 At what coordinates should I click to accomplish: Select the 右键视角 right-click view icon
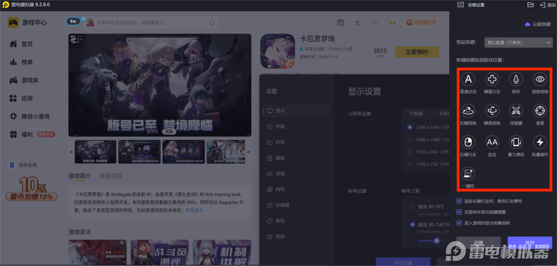(468, 111)
